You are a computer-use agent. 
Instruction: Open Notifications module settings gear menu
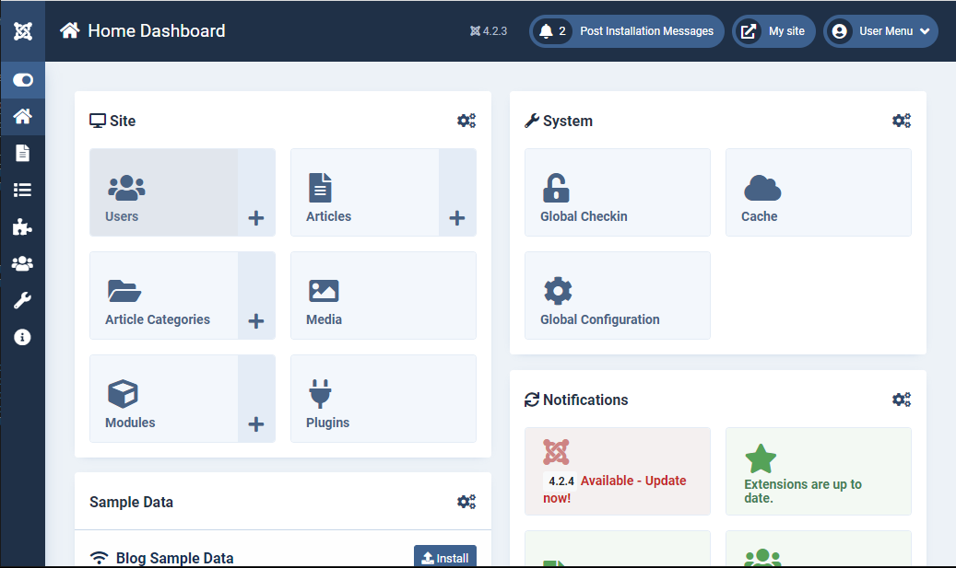point(901,400)
